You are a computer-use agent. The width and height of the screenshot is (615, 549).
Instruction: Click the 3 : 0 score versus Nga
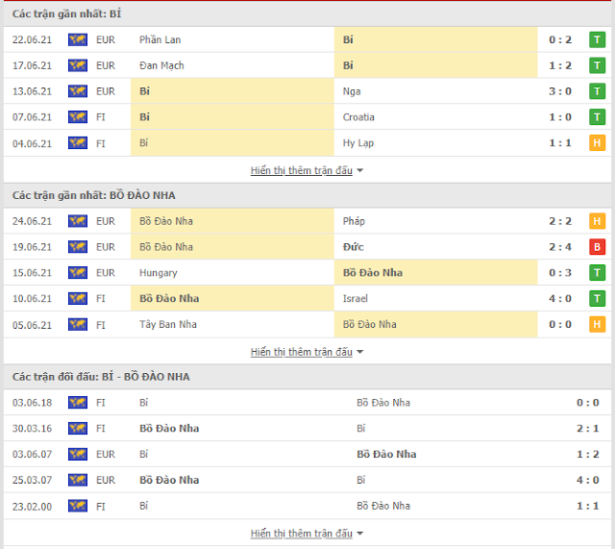tap(562, 91)
